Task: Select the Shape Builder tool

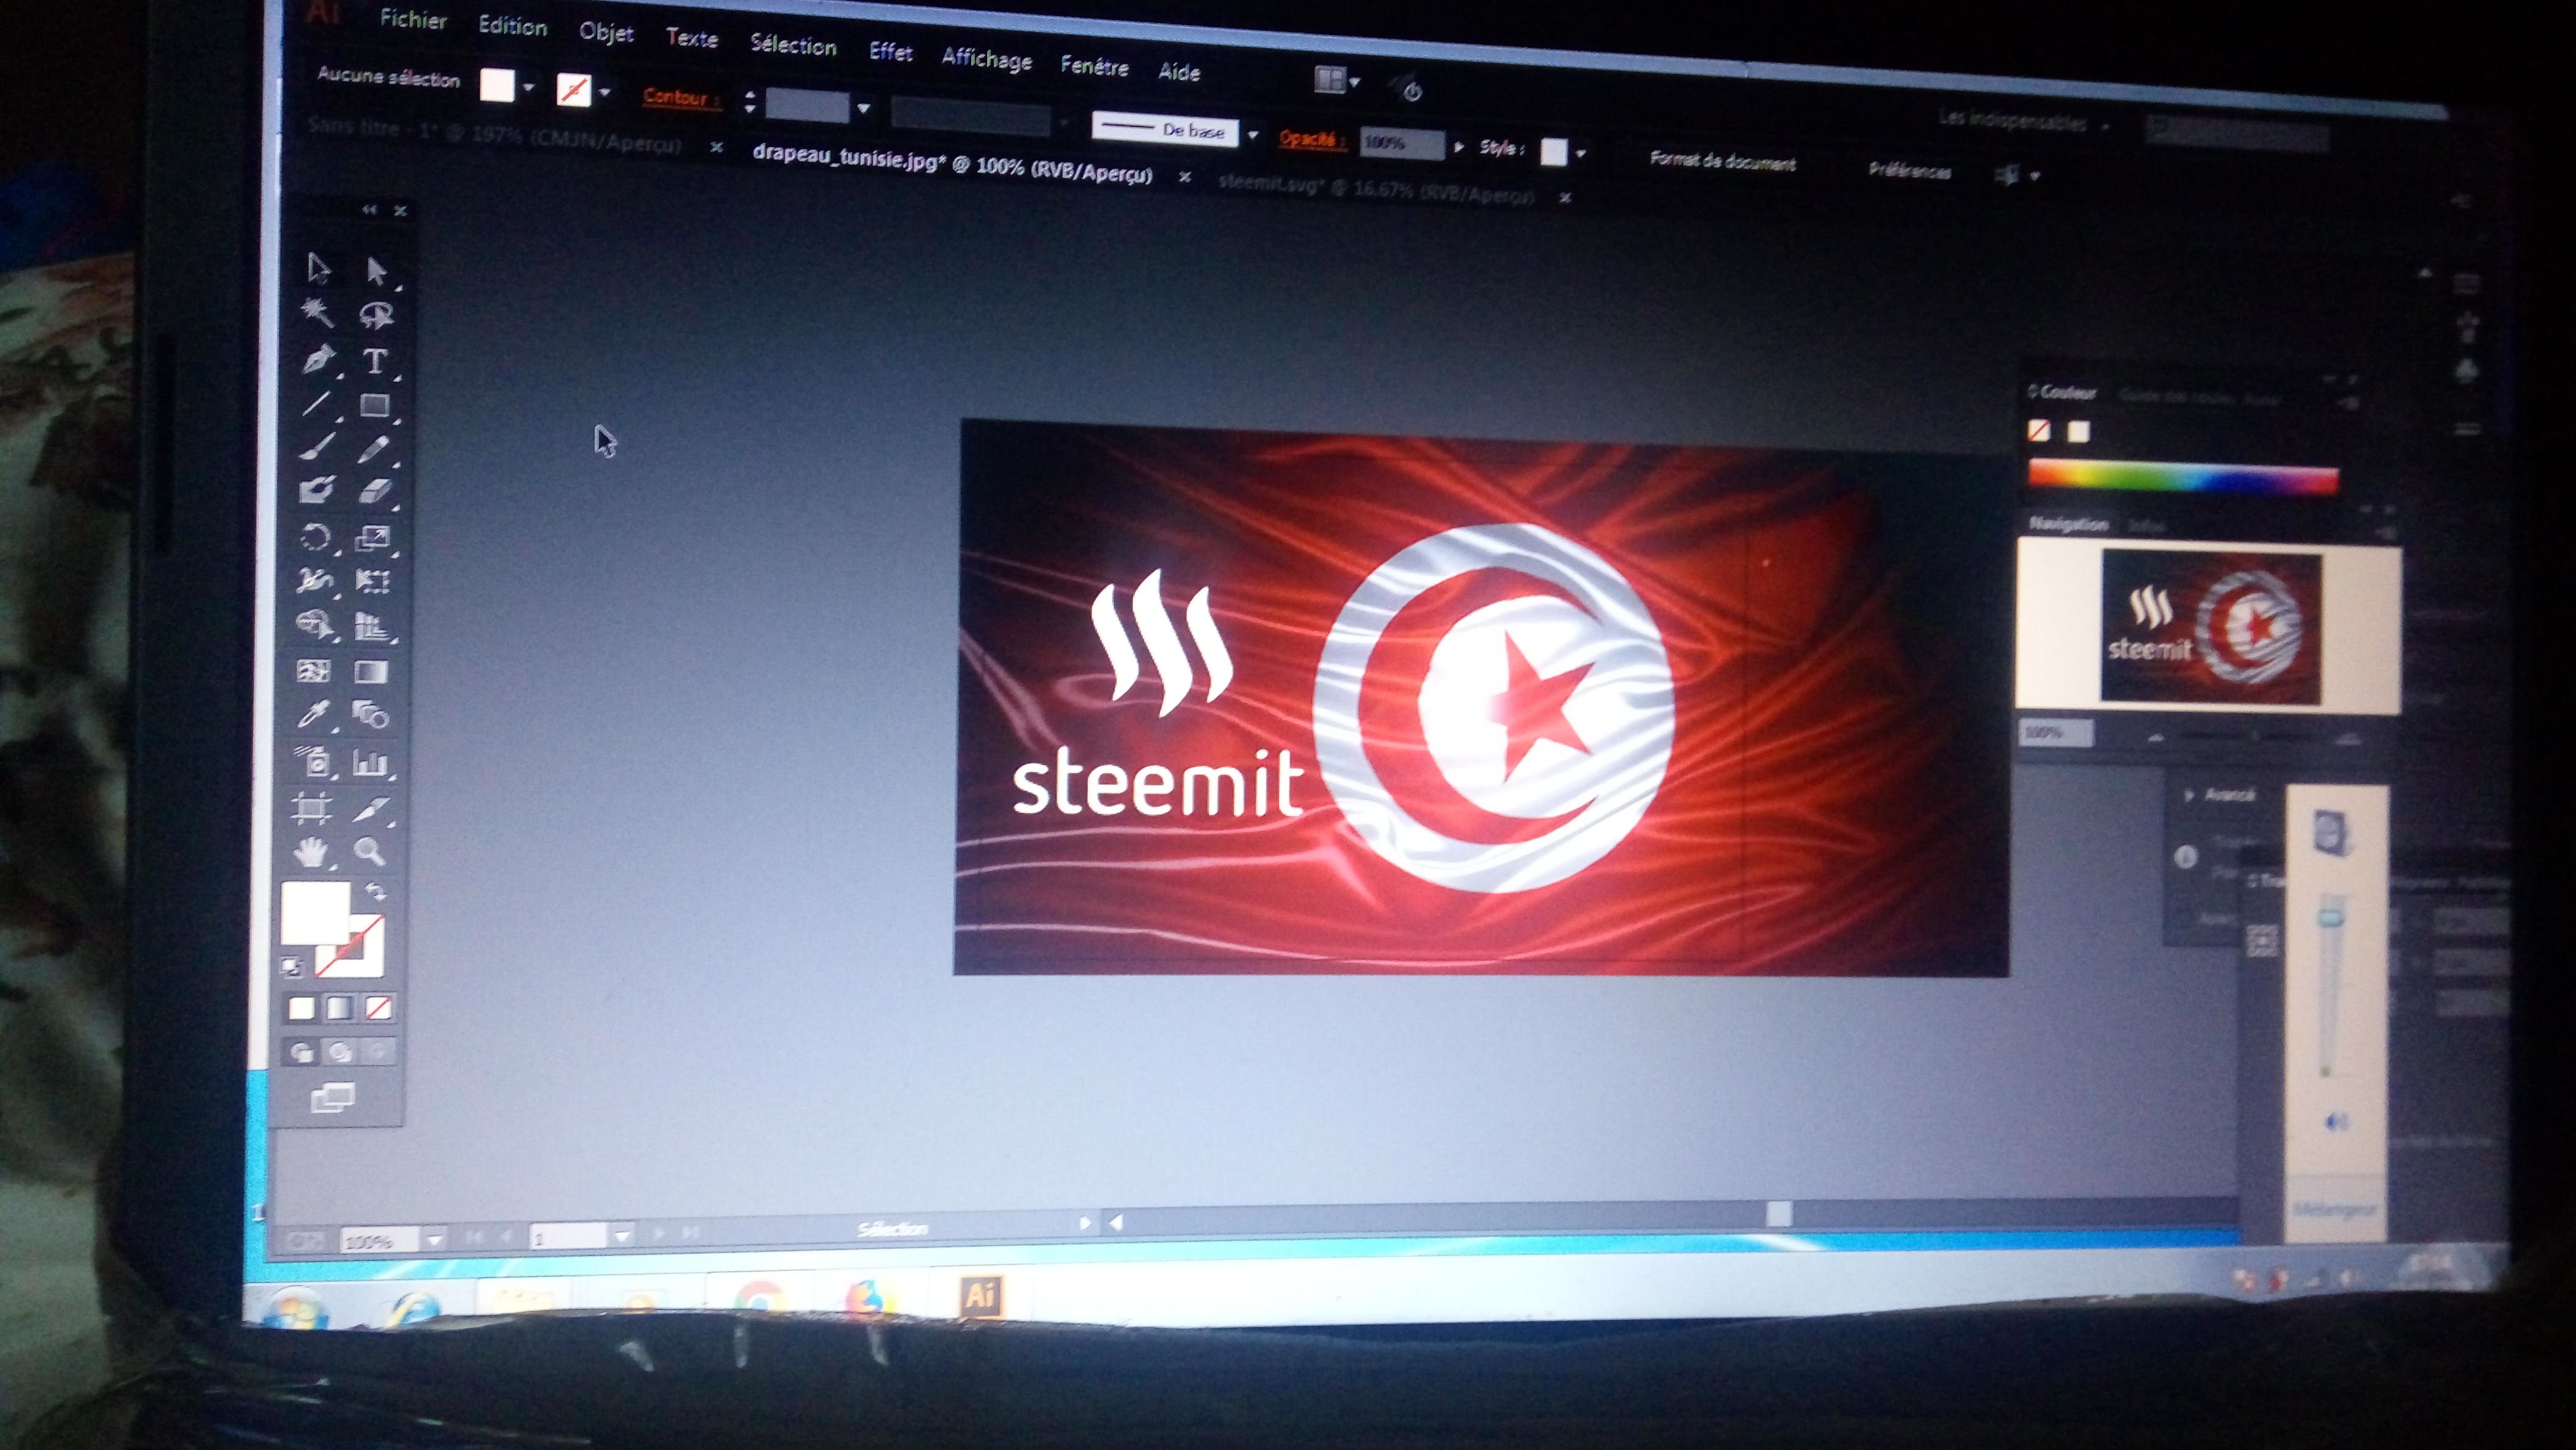Action: (x=315, y=625)
